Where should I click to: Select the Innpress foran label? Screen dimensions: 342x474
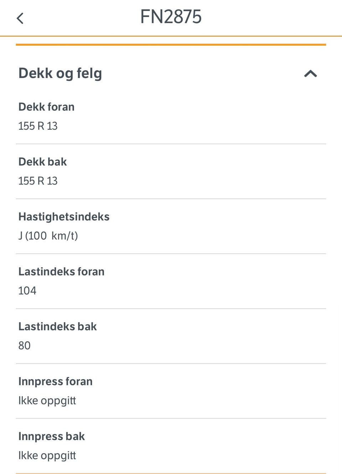click(55, 381)
